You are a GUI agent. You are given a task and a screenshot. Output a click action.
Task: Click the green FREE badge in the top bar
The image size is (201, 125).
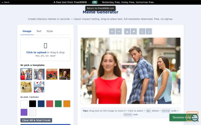pyautogui.click(x=95, y=2)
